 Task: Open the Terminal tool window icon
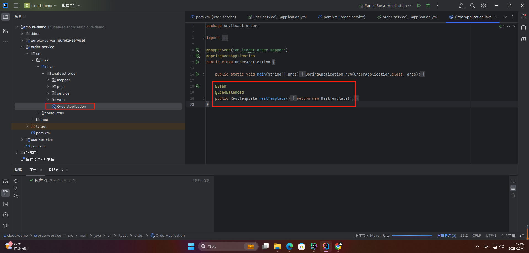(6, 204)
